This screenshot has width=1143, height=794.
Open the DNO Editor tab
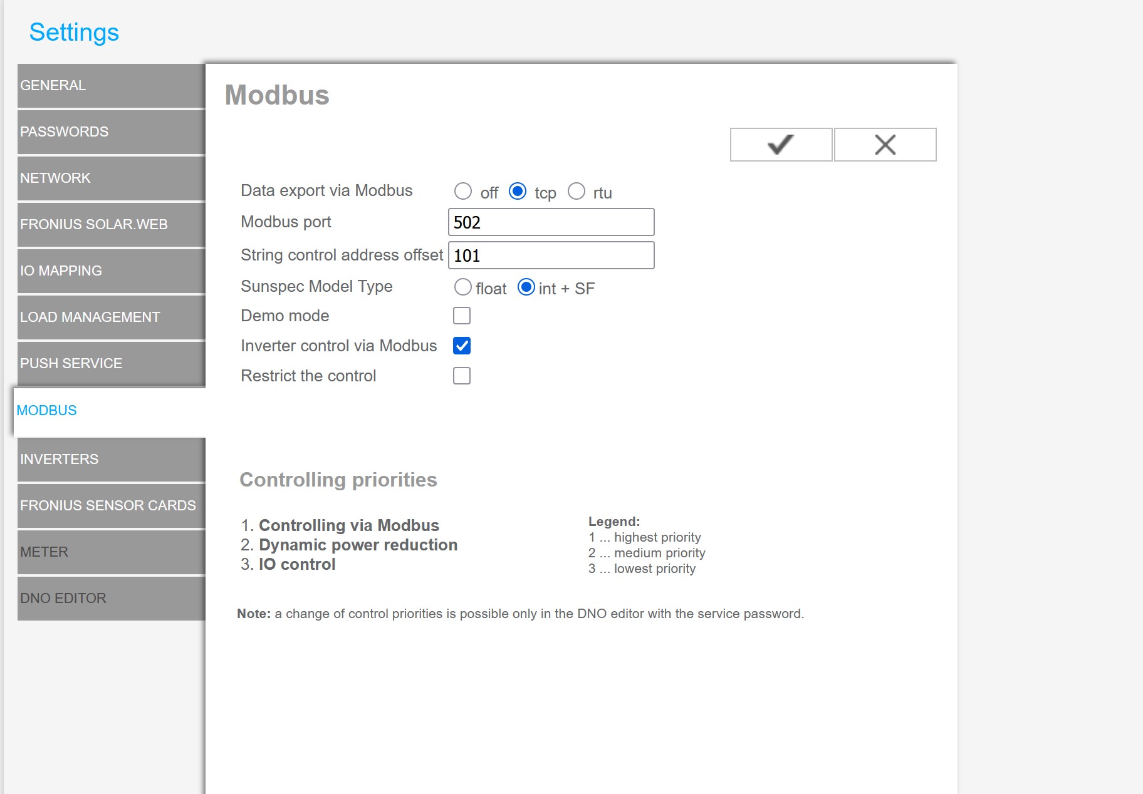pos(112,599)
